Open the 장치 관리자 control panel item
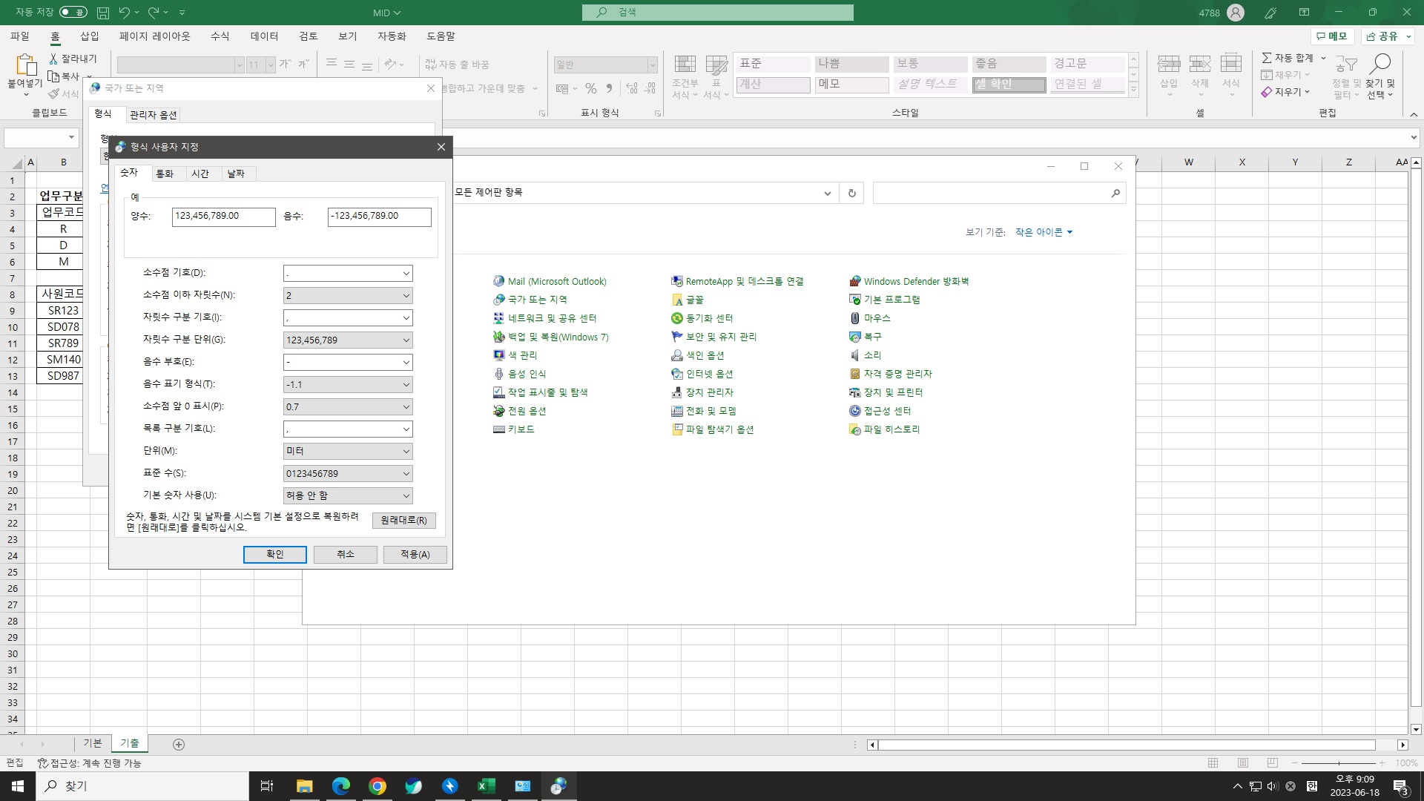Viewport: 1424px width, 801px height. point(709,392)
